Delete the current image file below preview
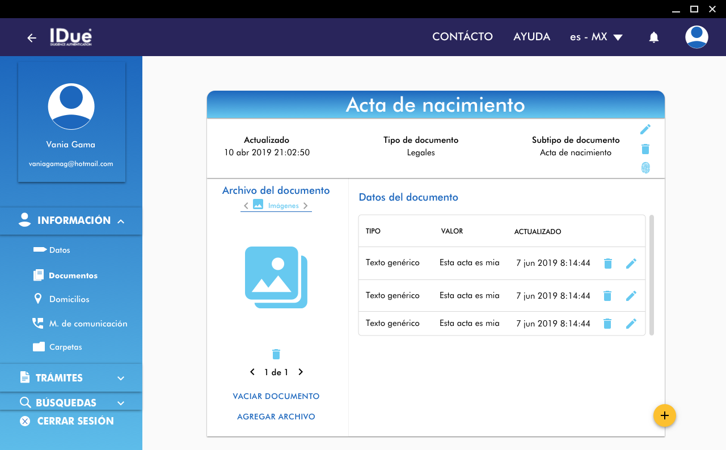The height and width of the screenshot is (450, 726). click(x=276, y=354)
